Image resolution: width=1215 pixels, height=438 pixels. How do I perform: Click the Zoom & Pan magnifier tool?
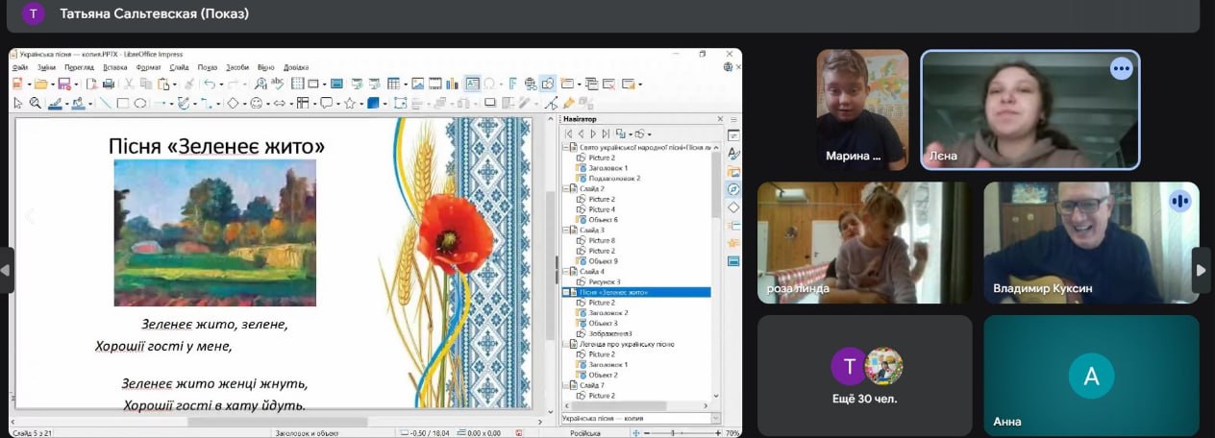pyautogui.click(x=35, y=104)
